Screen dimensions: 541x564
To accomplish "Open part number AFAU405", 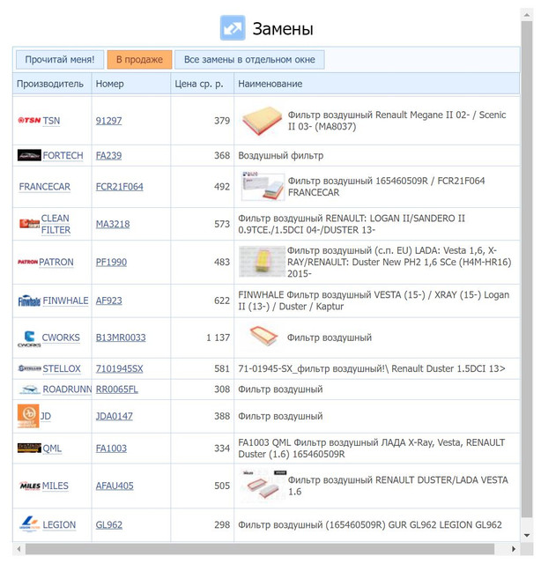I will (x=115, y=486).
